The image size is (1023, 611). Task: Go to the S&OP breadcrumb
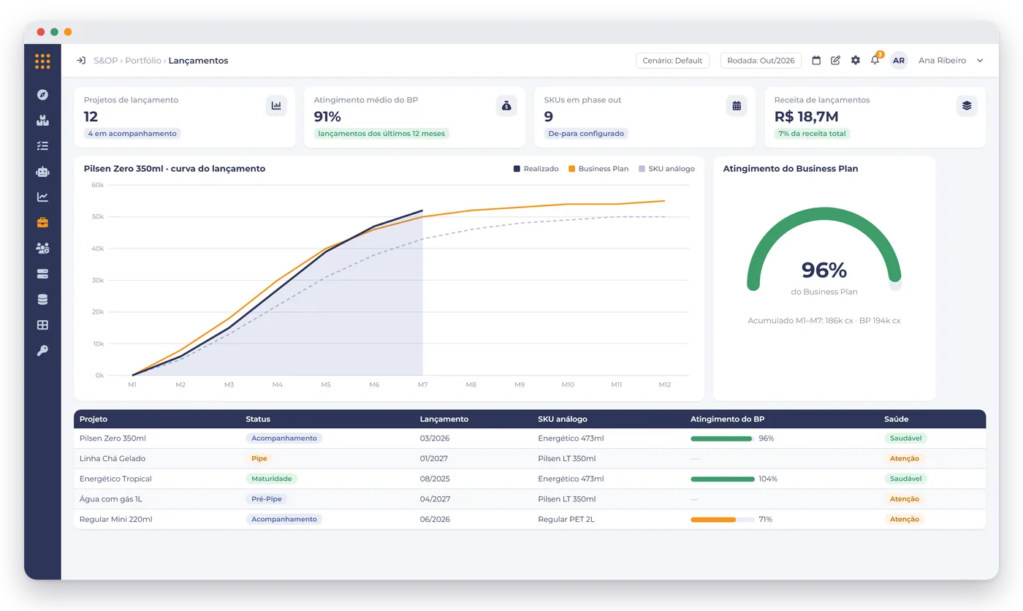pyautogui.click(x=105, y=61)
